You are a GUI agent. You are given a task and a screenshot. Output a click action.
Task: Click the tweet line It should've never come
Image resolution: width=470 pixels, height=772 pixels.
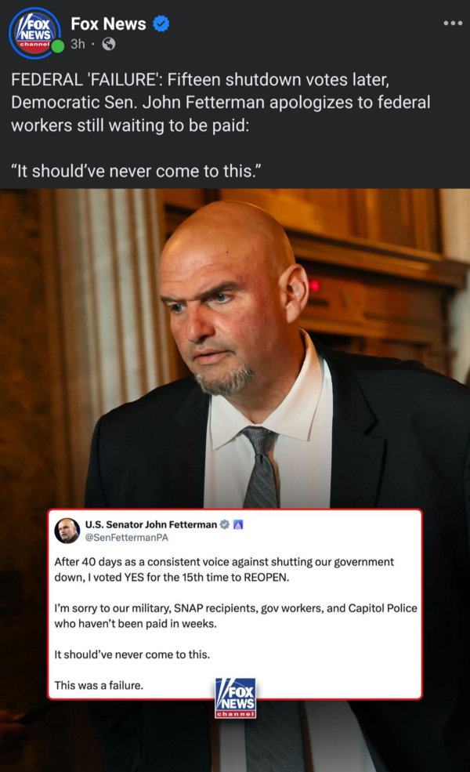(132, 654)
